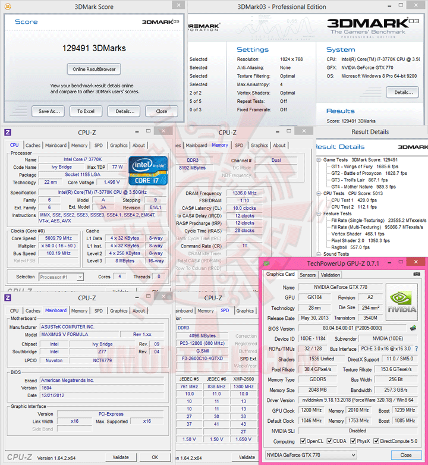Screen dimensions: 428x465
Task: Toggle the CUDA checkbox
Action: pos(329,441)
